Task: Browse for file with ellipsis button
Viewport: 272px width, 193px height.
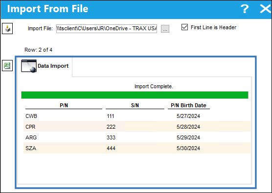Action: (165, 29)
